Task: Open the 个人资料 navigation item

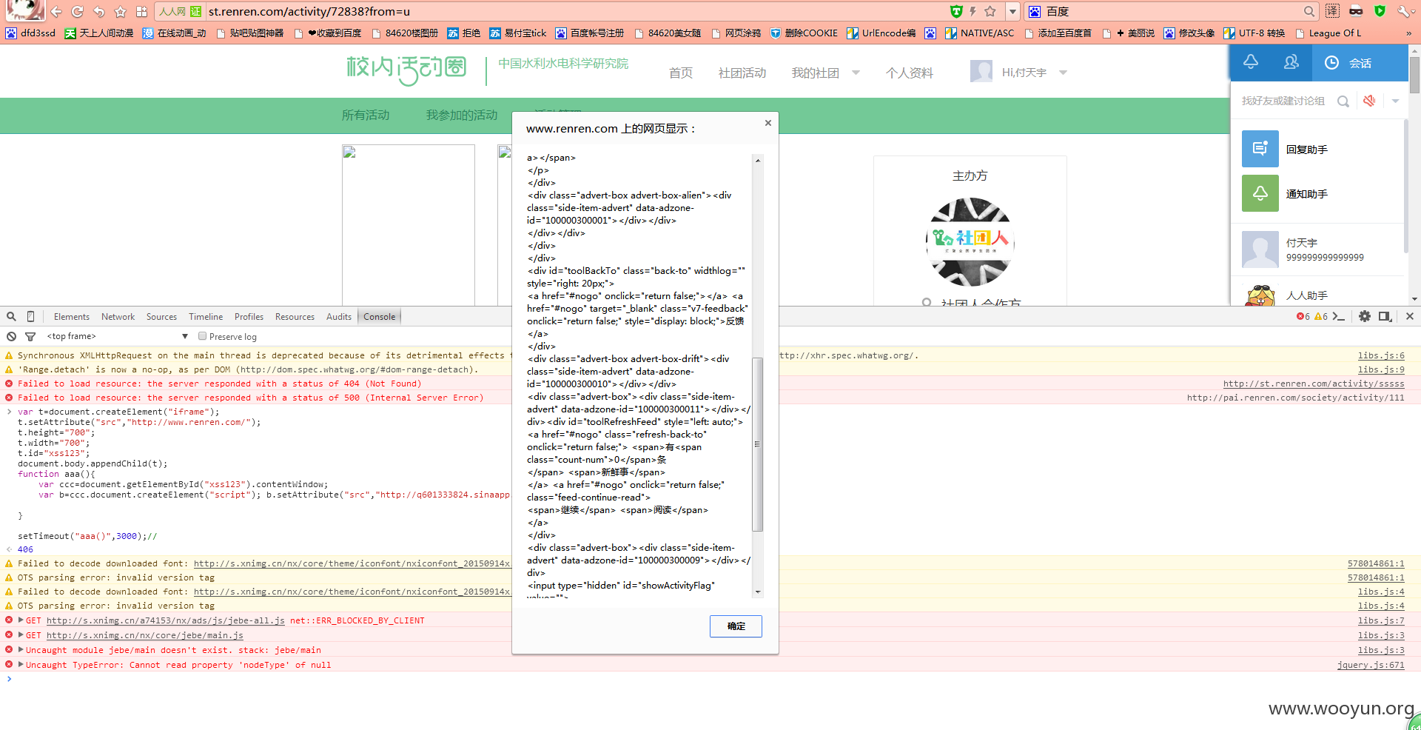Action: pos(909,73)
